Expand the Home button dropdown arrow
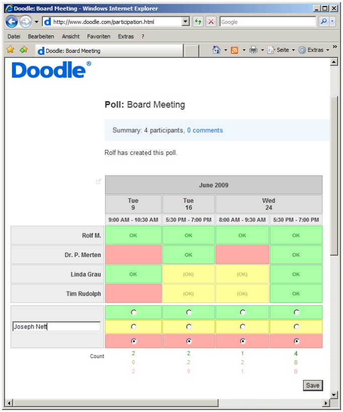 (226, 50)
